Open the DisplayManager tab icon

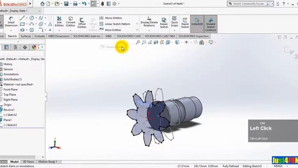click(x=34, y=47)
